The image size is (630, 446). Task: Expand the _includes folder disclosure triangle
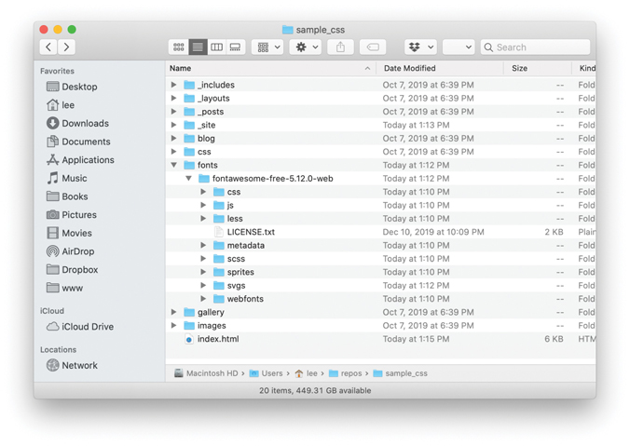[x=174, y=85]
